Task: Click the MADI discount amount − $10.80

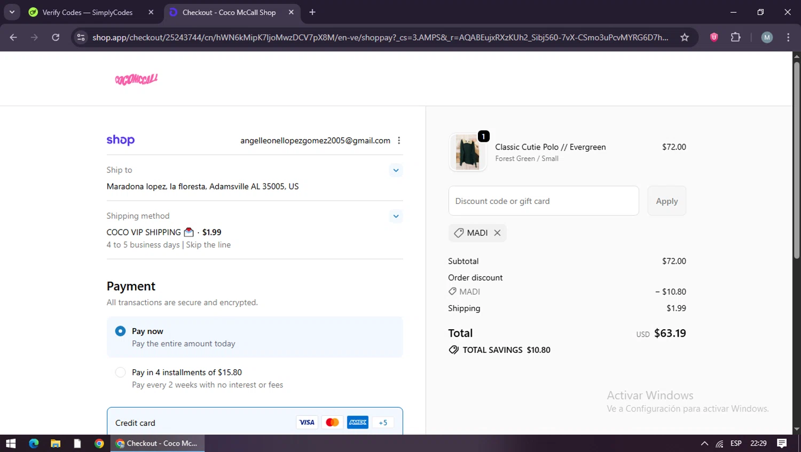Action: tap(671, 292)
